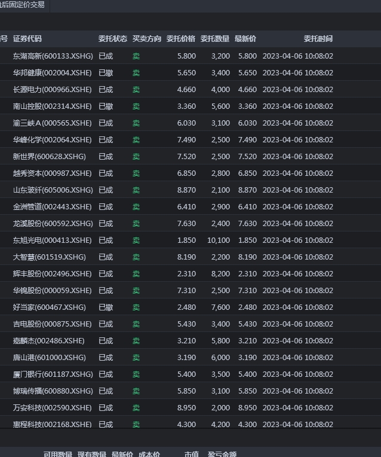The width and height of the screenshot is (381, 457).
Task: Select the 大智慧(601519.XSHG) order row
Action: (190, 257)
